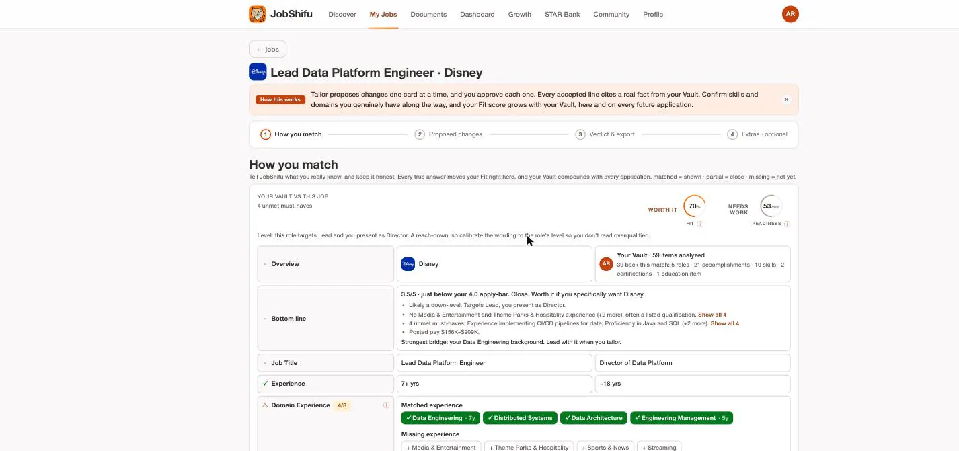Open the Fit score info icon

point(700,224)
